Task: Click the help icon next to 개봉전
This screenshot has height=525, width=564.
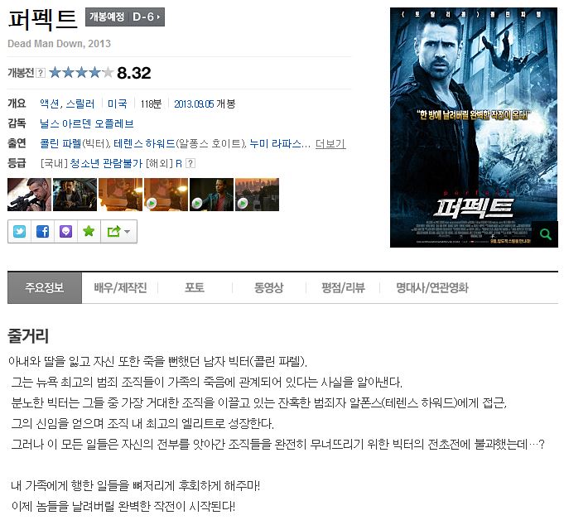Action: [x=41, y=73]
